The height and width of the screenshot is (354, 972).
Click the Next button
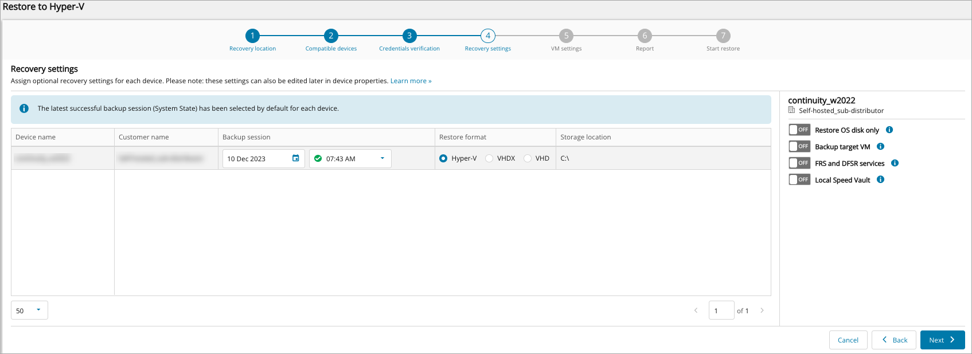942,340
